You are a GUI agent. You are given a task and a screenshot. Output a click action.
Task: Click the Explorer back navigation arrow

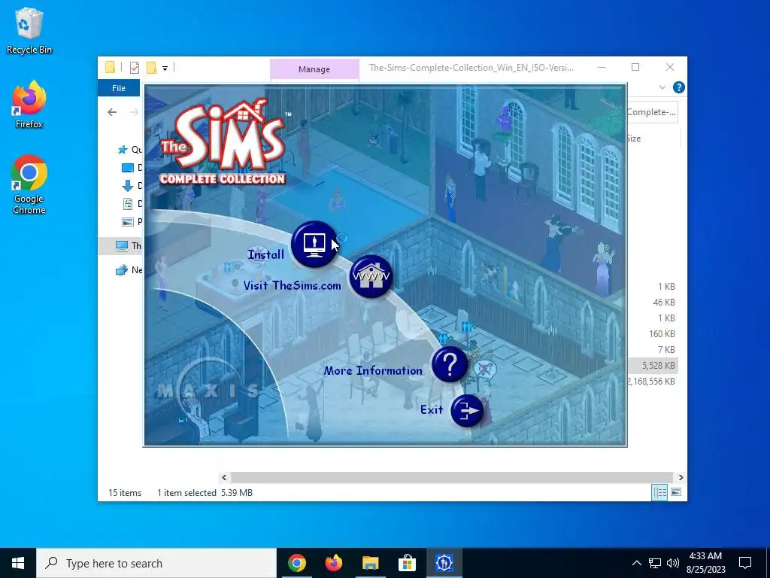113,112
